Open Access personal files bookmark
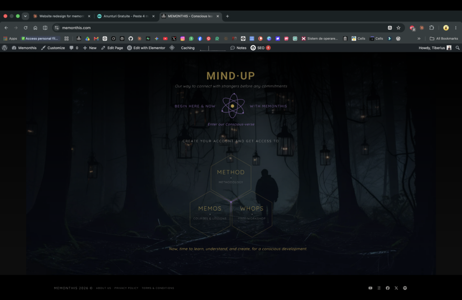Screen dimensions: 462x300 pyautogui.click(x=40, y=39)
